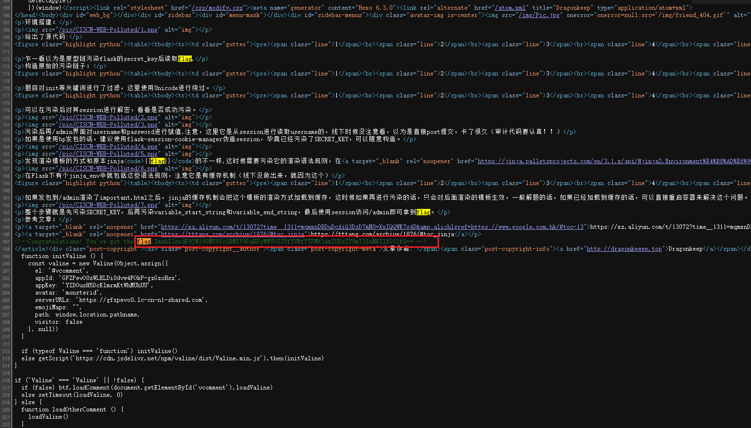This screenshot has height=428, width=751.
Task: Click the 'if (typeof Valine === 'function') initValine()' line
Action: tap(99, 351)
